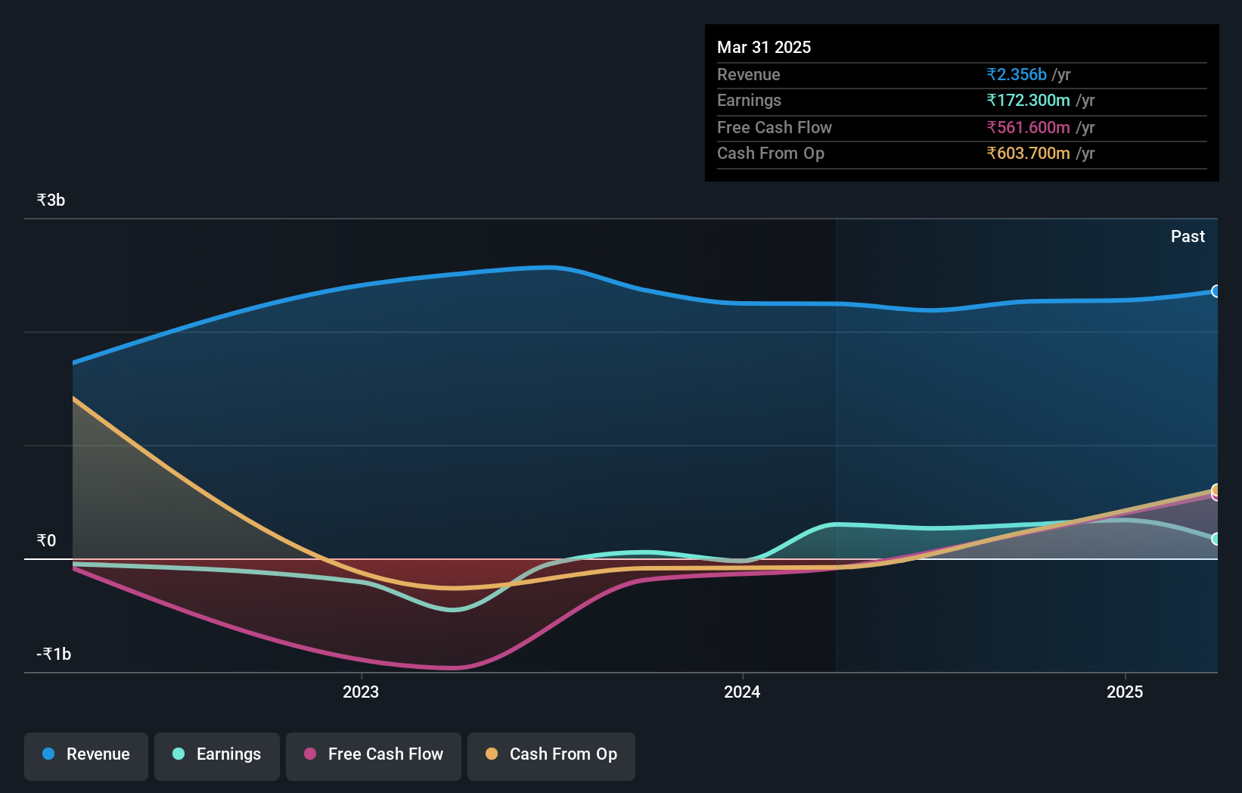Click the ₹3b y-axis label

pos(51,201)
